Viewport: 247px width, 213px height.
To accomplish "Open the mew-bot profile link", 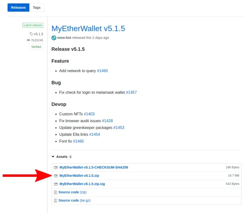I will [x=64, y=38].
